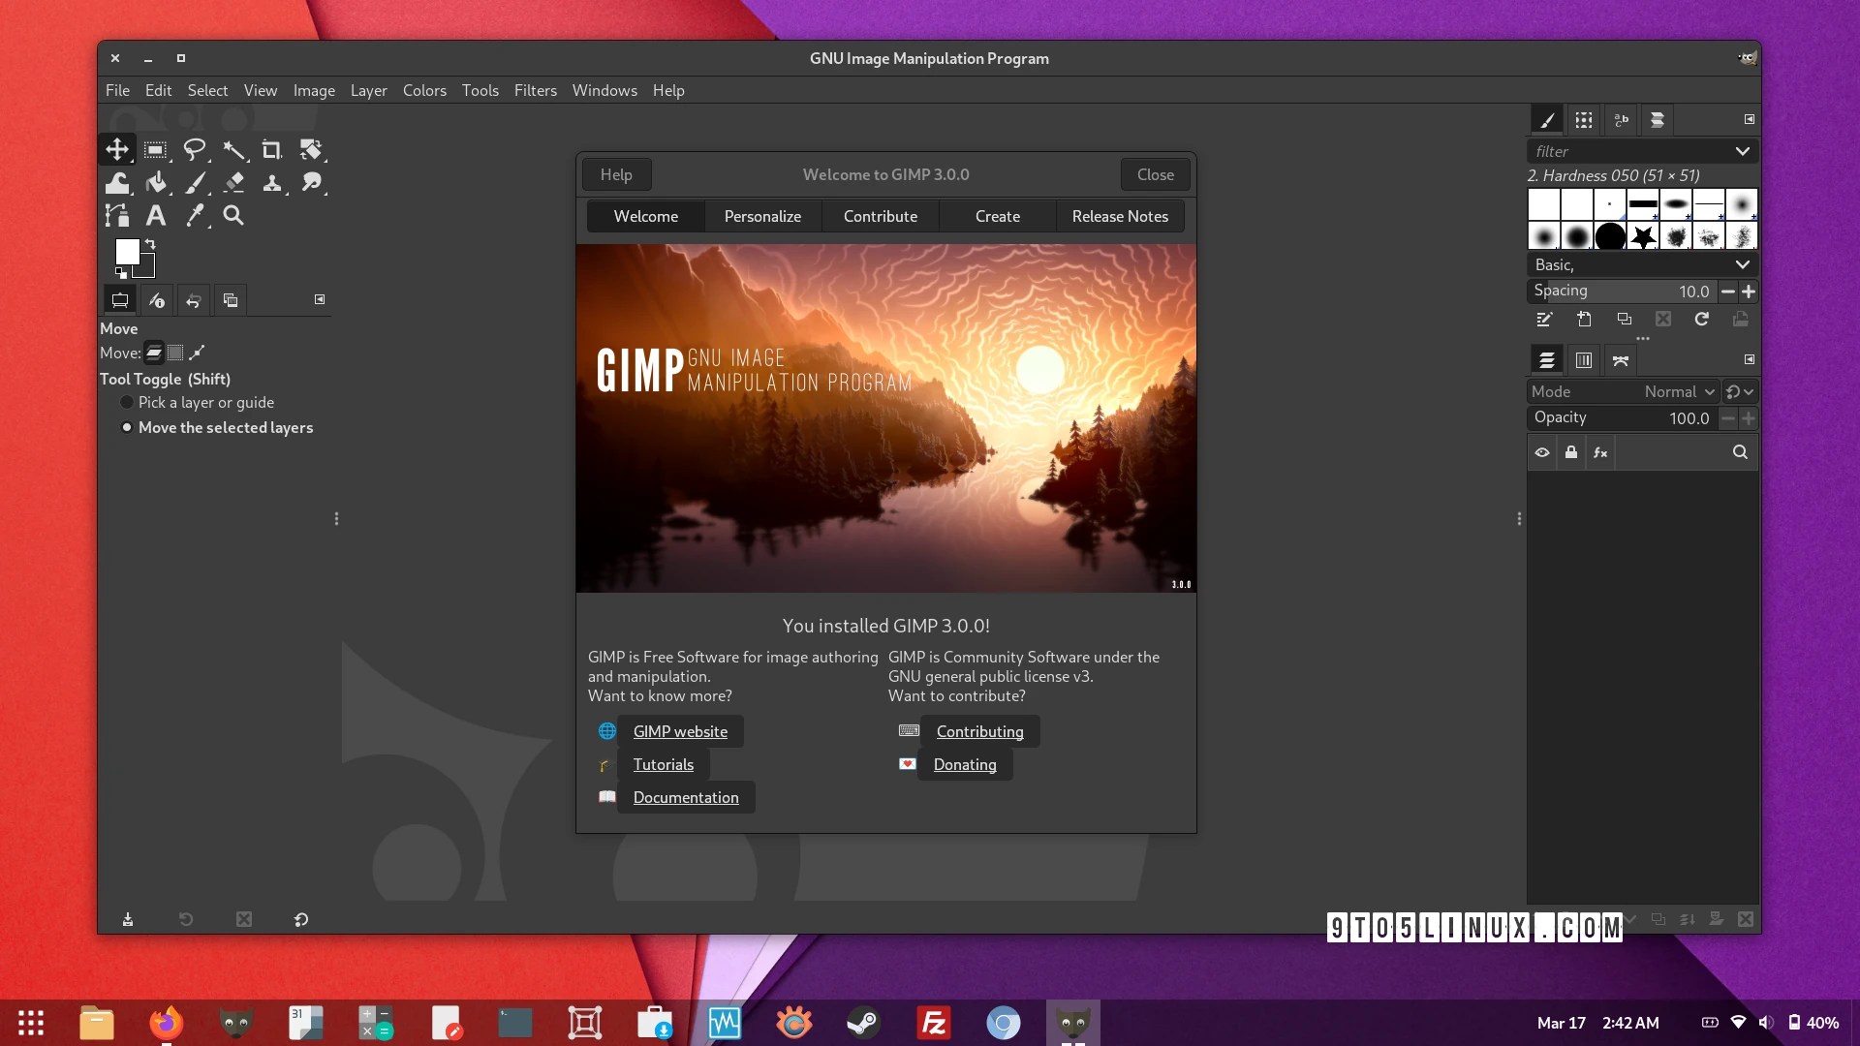
Task: Open the GIMP website link
Action: pyautogui.click(x=680, y=731)
